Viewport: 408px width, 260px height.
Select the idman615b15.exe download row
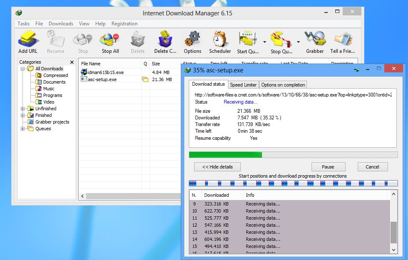click(130, 72)
